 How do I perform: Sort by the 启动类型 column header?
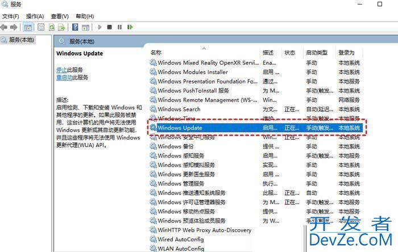coord(317,52)
